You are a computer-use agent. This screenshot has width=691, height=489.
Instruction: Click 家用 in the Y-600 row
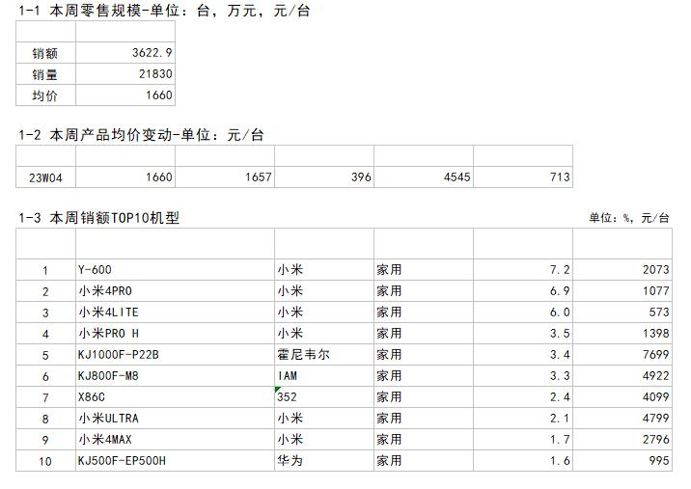point(389,270)
